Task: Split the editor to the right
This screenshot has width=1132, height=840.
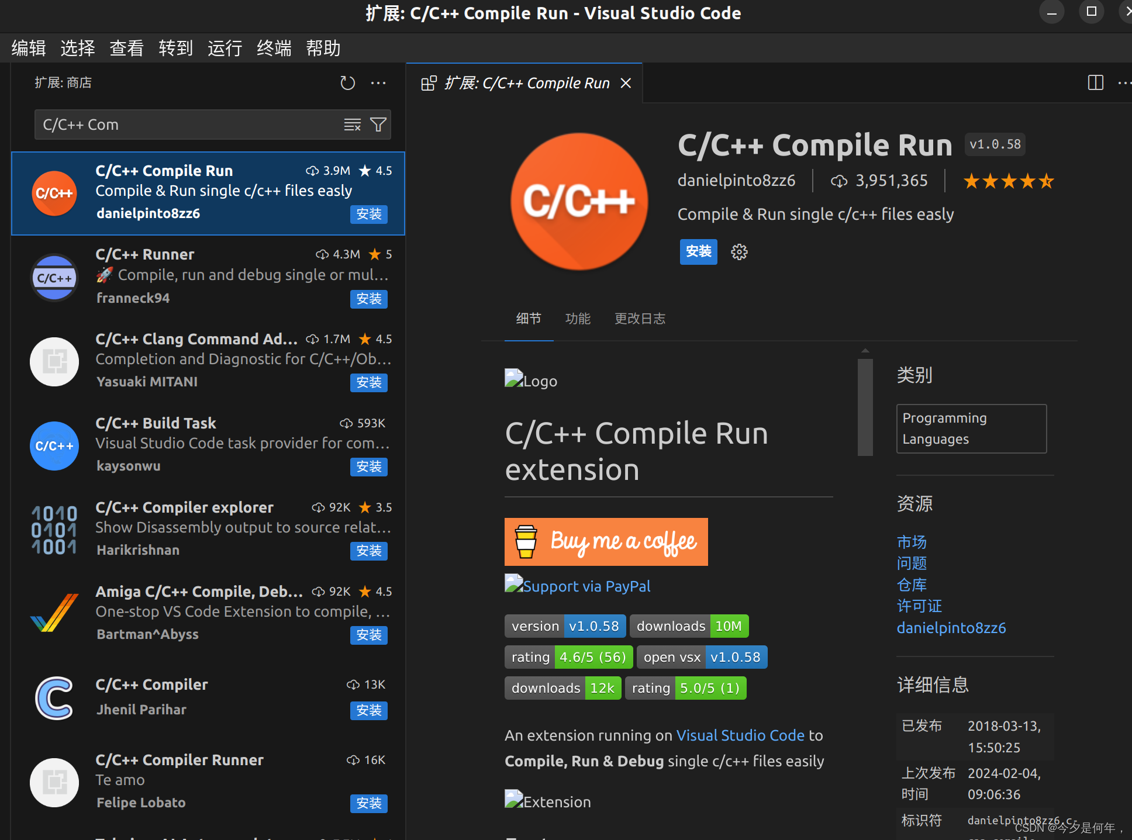Action: 1095,83
